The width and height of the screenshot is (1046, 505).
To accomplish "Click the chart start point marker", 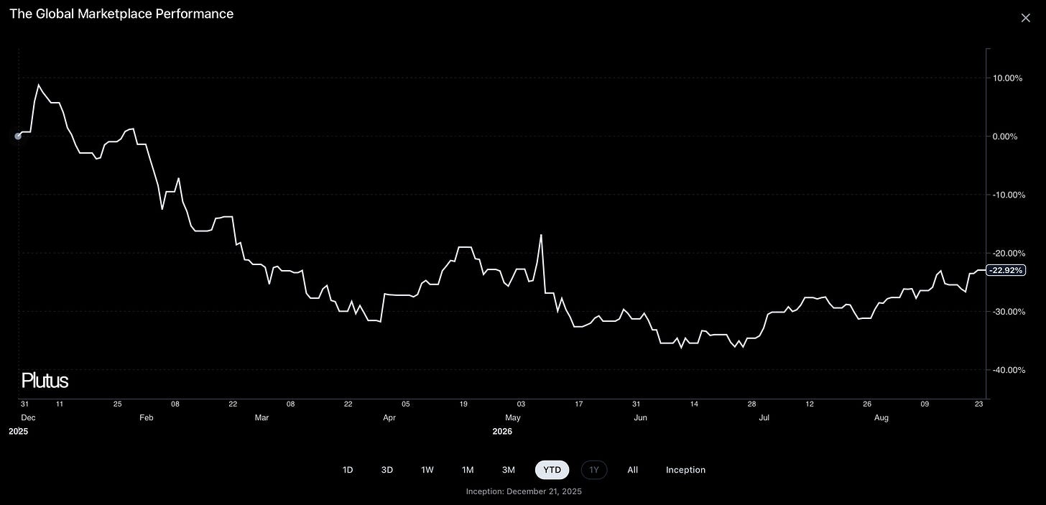I will pyautogui.click(x=18, y=136).
